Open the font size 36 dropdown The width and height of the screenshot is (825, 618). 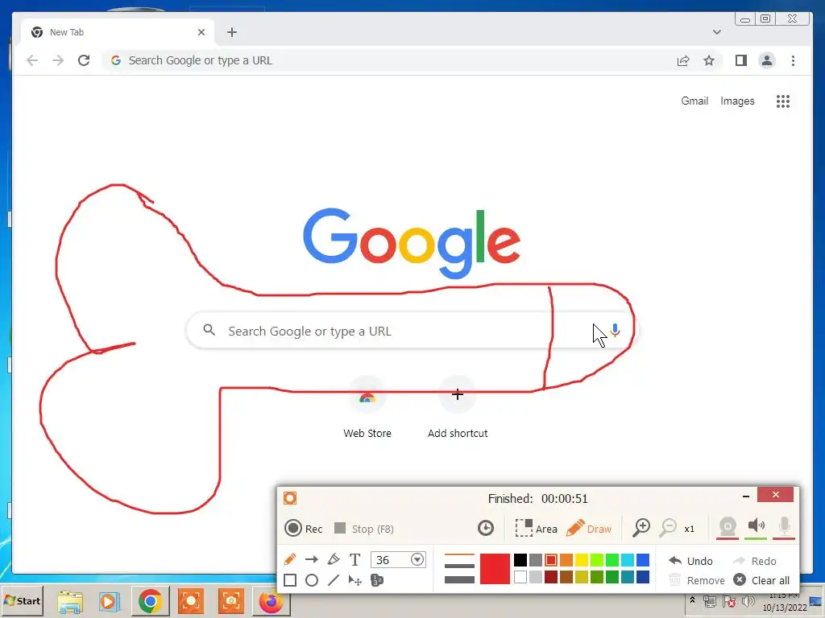pyautogui.click(x=417, y=560)
